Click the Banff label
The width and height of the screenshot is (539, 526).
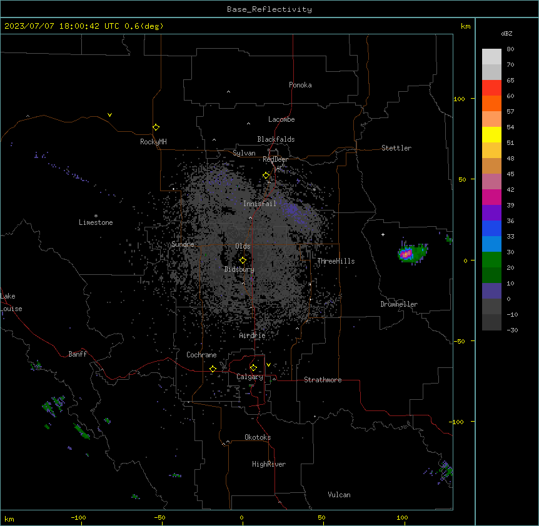point(78,354)
